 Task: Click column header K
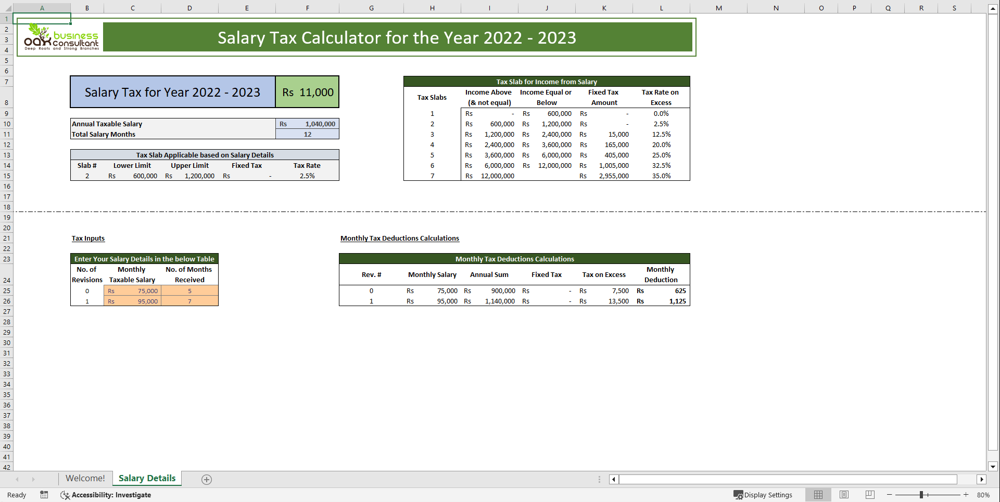(604, 8)
